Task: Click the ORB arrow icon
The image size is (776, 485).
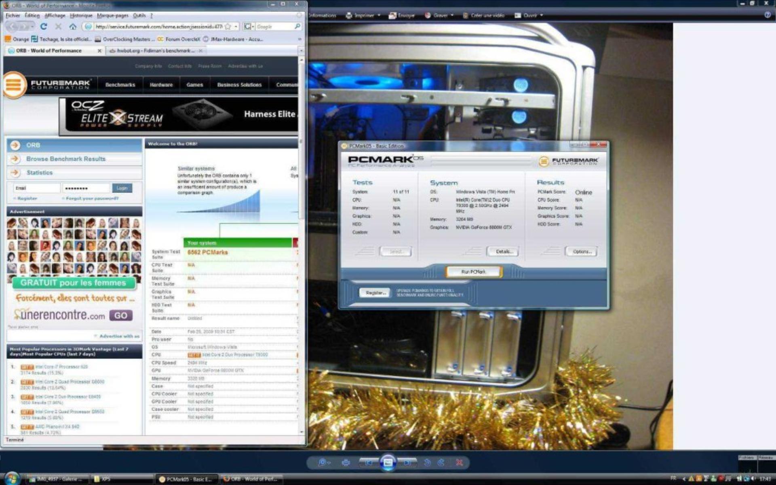Action: [x=15, y=145]
